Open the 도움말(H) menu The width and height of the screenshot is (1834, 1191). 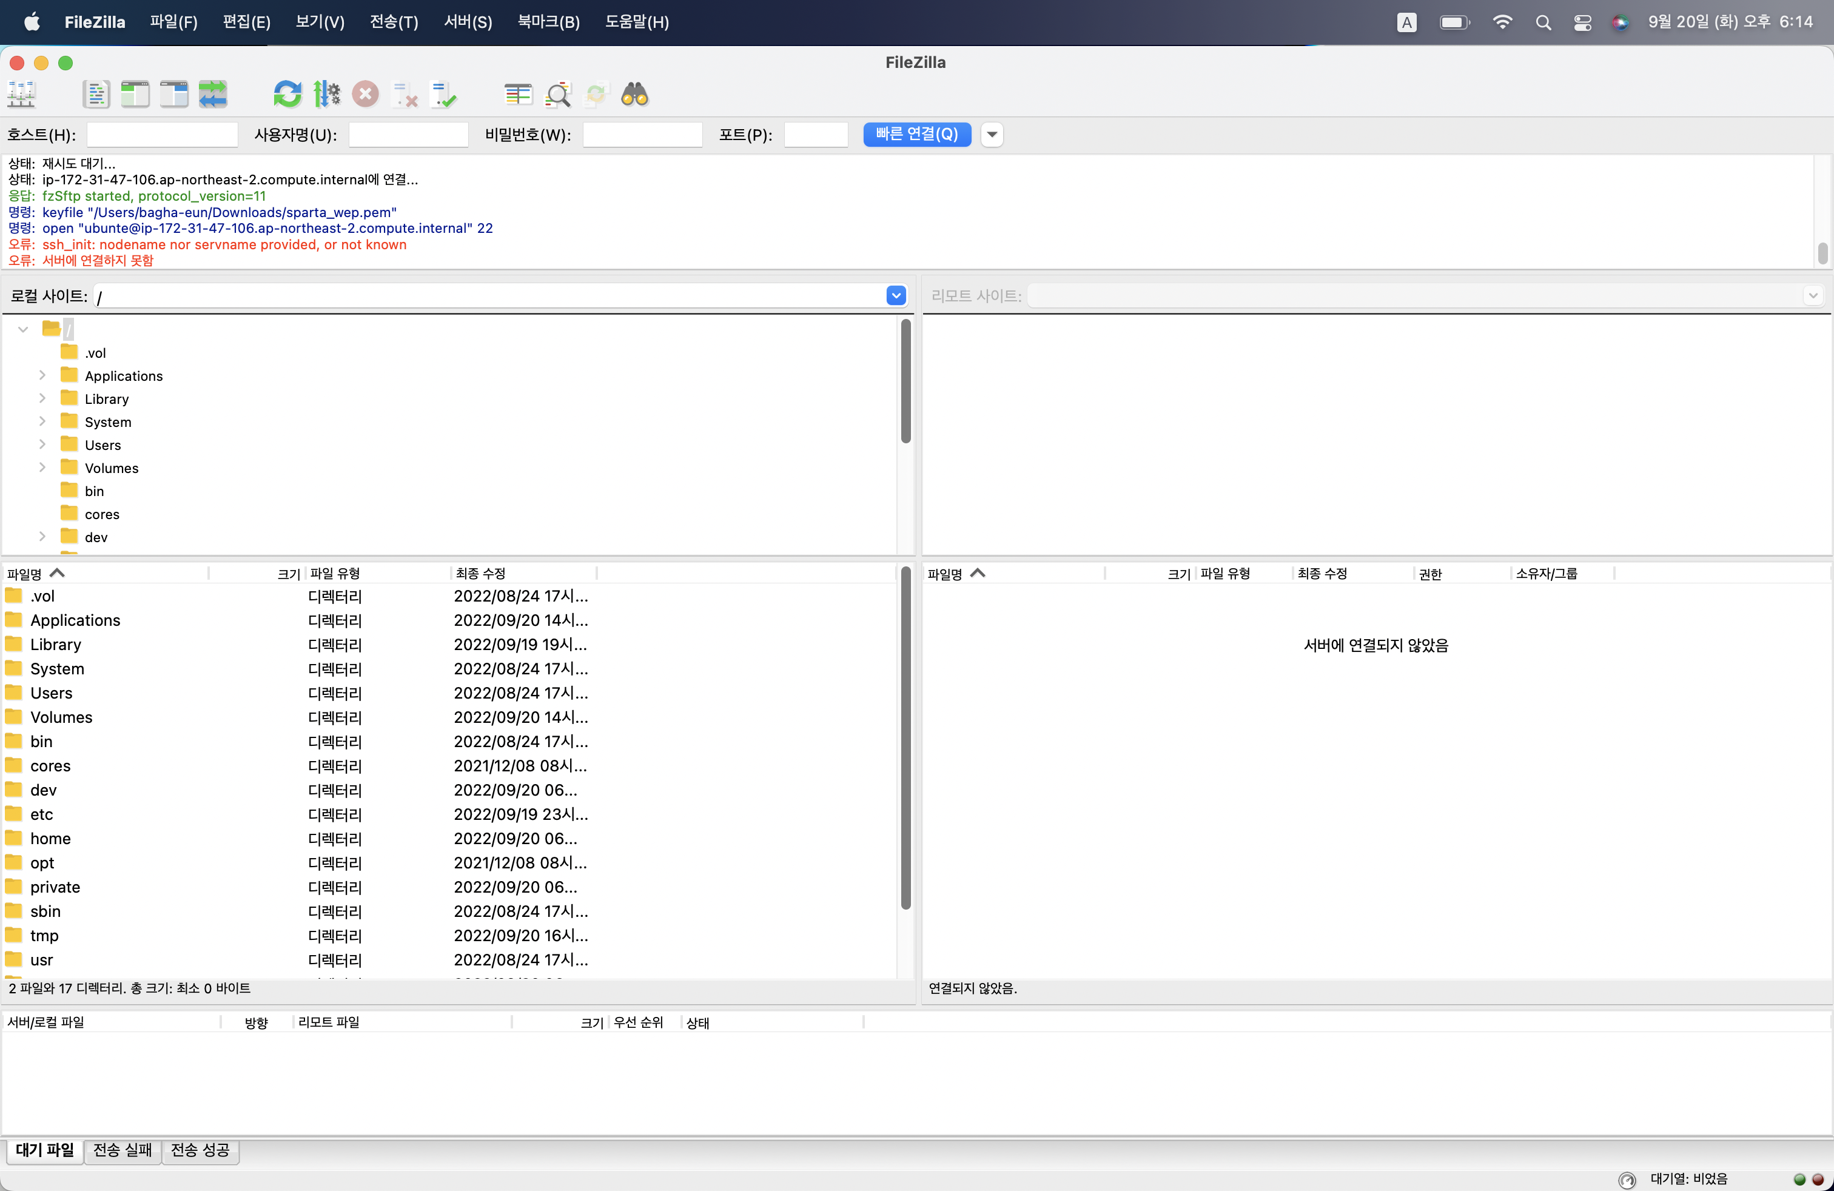(637, 22)
